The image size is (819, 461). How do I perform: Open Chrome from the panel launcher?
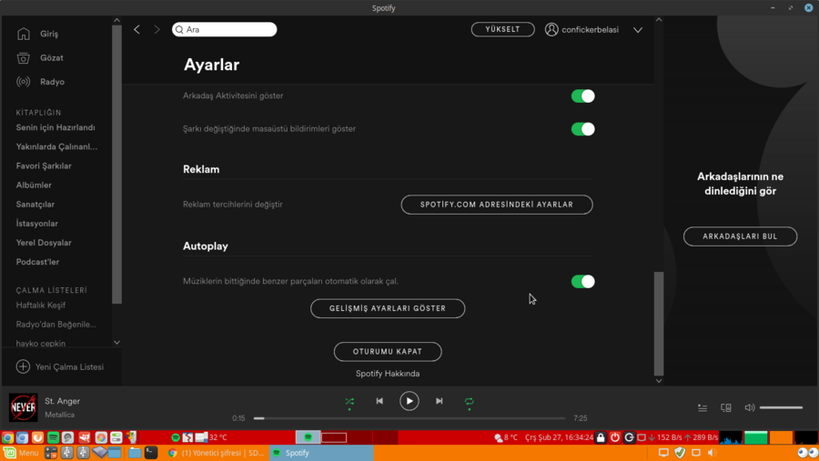[7, 437]
